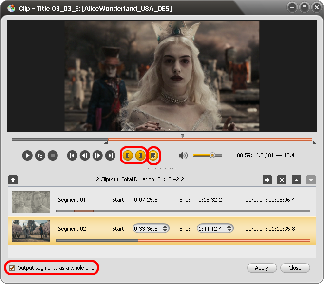Screen dimensions: 324x284
Task: Click the playhead marker on the timeline
Action: (182, 136)
